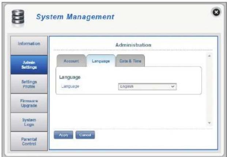Switch to the Account tab
227x157 pixels.
coord(71,61)
